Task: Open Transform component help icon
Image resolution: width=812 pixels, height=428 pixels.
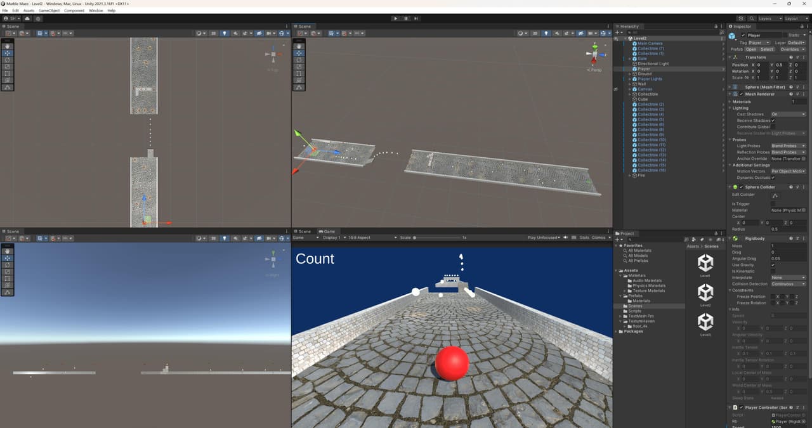Action: pos(792,57)
